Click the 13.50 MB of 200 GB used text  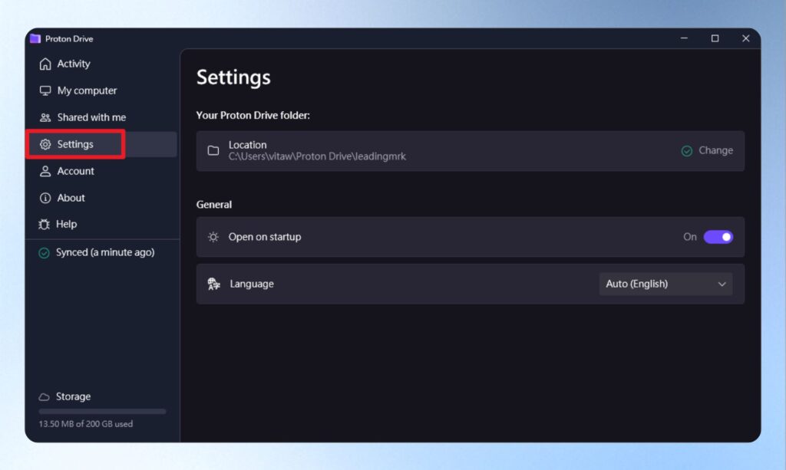(x=86, y=424)
